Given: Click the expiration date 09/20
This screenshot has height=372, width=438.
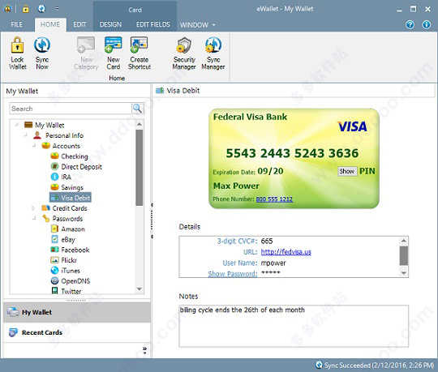Looking at the screenshot, I should pyautogui.click(x=270, y=171).
